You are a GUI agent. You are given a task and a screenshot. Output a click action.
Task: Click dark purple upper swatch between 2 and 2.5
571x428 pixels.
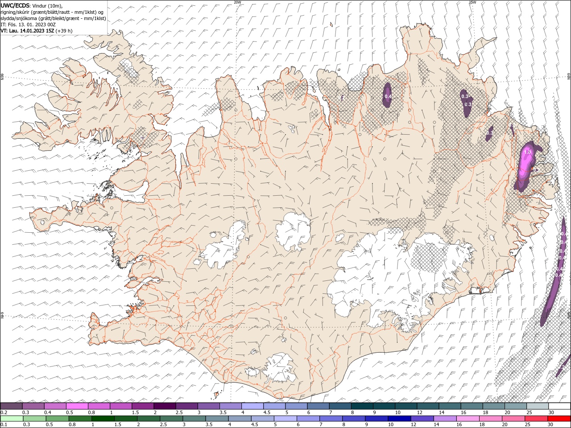coord(164,406)
